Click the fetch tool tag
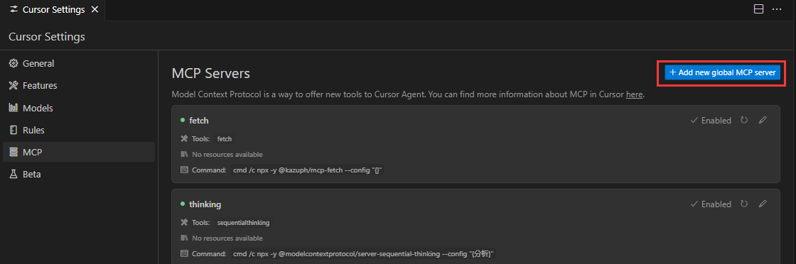 click(225, 138)
